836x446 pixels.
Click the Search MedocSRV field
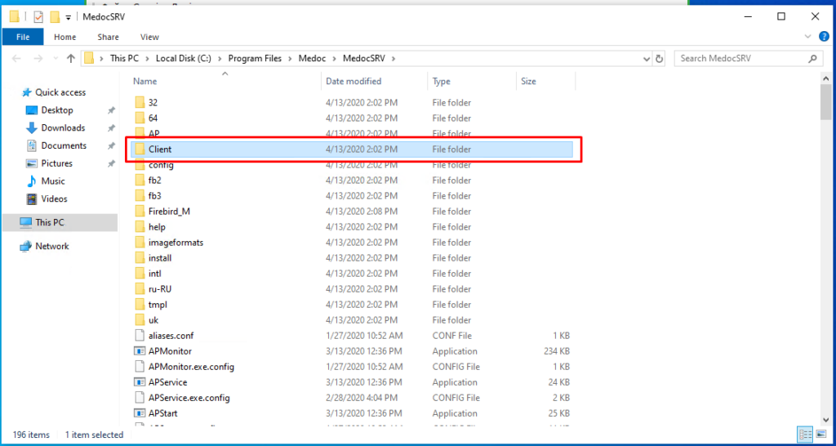point(741,59)
